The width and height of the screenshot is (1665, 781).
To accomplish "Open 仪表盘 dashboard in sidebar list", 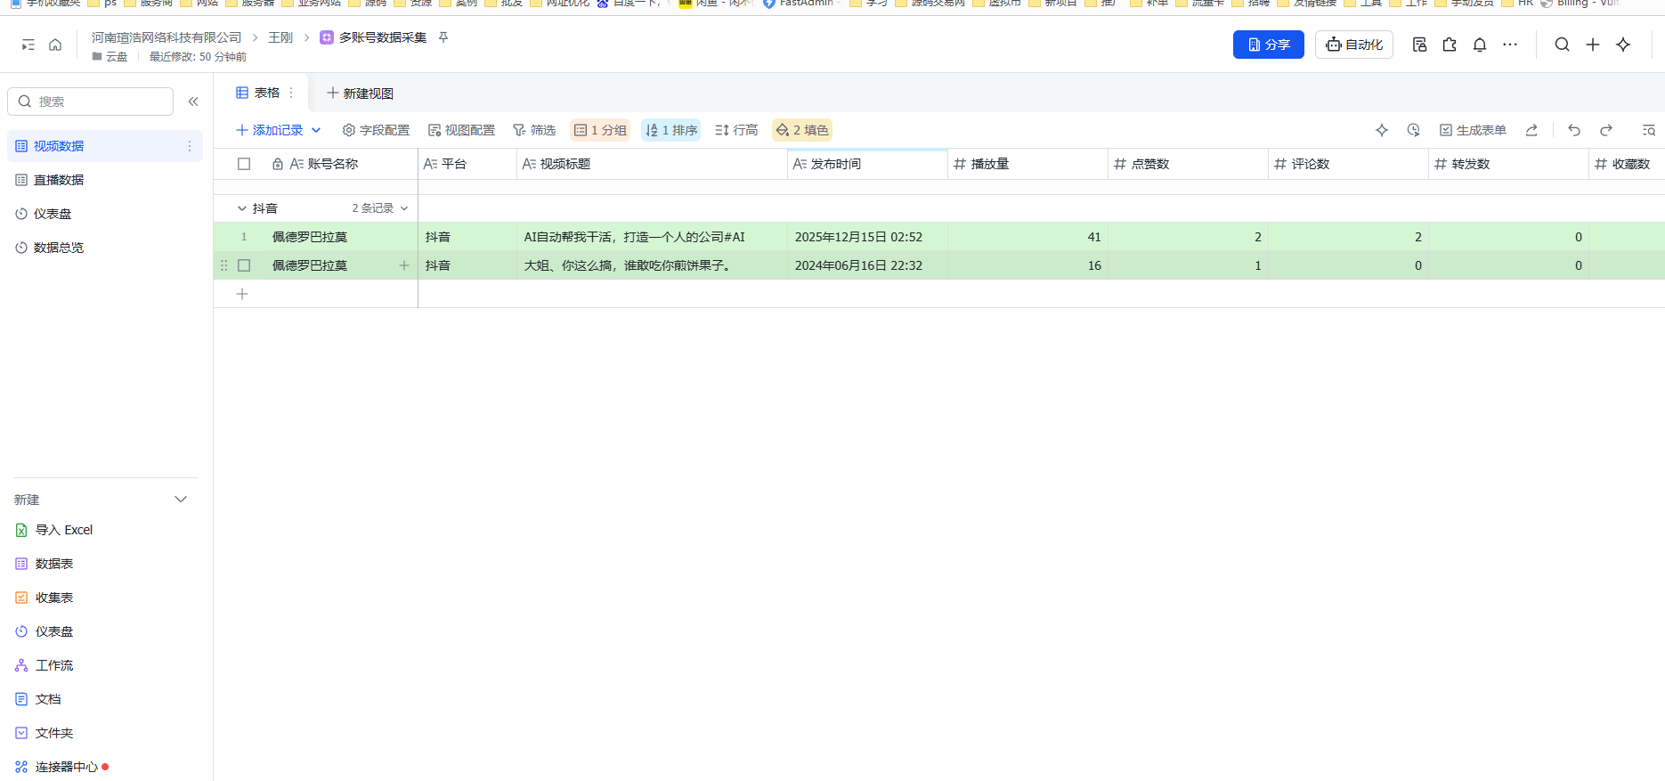I will tap(105, 214).
